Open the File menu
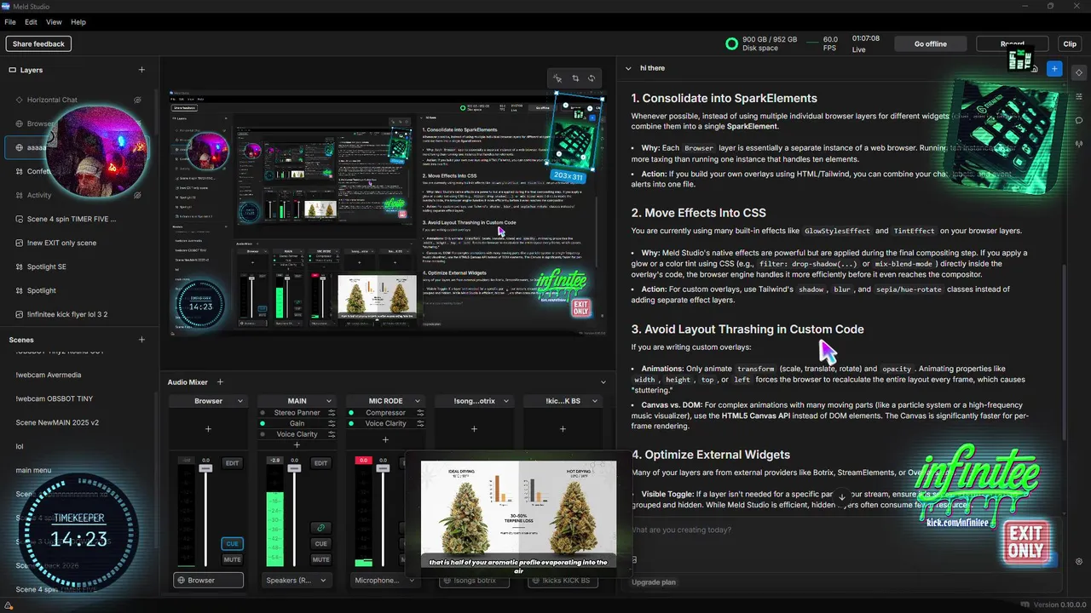The width and height of the screenshot is (1091, 613). pyautogui.click(x=10, y=22)
